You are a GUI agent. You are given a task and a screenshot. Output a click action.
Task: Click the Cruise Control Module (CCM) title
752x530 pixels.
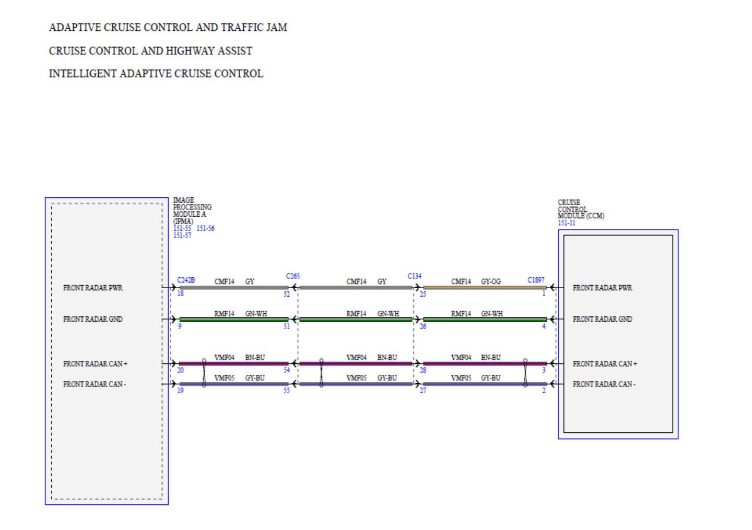pos(580,209)
